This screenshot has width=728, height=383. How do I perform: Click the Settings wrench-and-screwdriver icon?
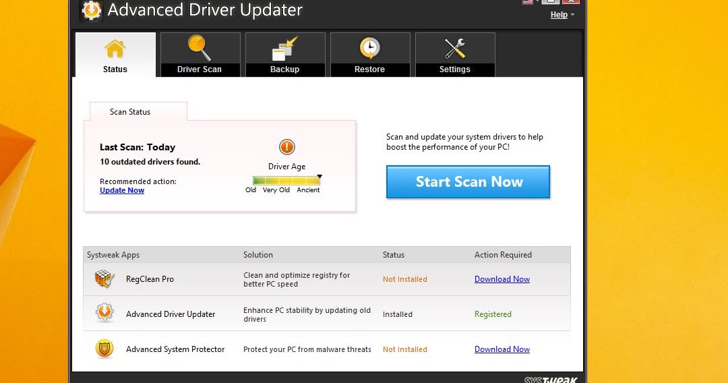(x=454, y=49)
